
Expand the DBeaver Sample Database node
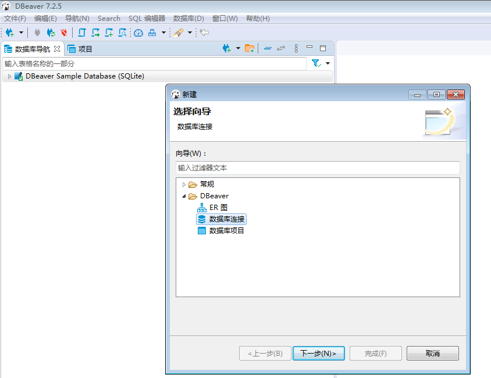point(9,76)
